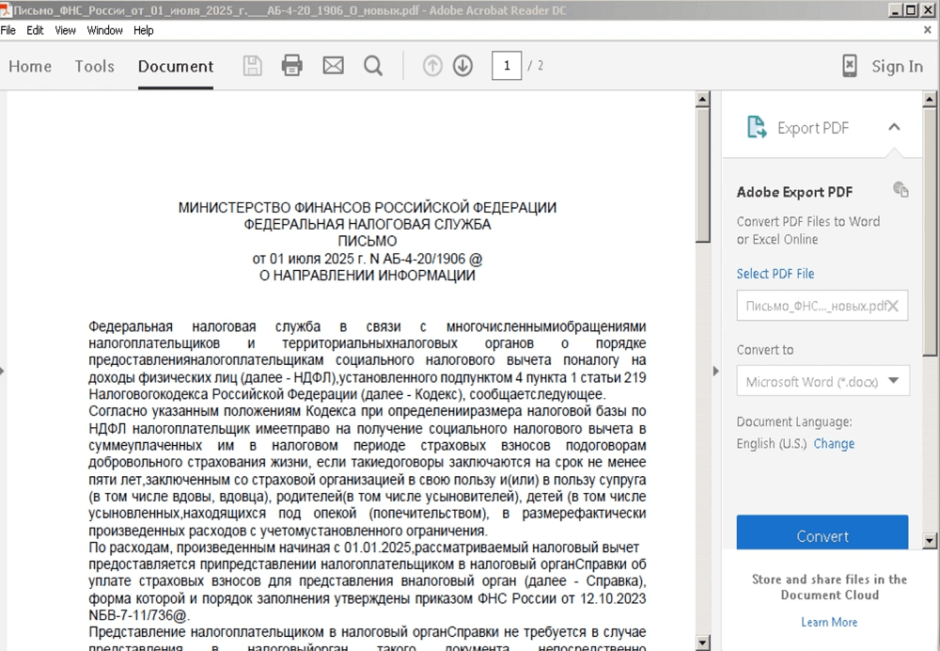
Task: Collapse the right tools pane arrow
Action: pyautogui.click(x=715, y=371)
